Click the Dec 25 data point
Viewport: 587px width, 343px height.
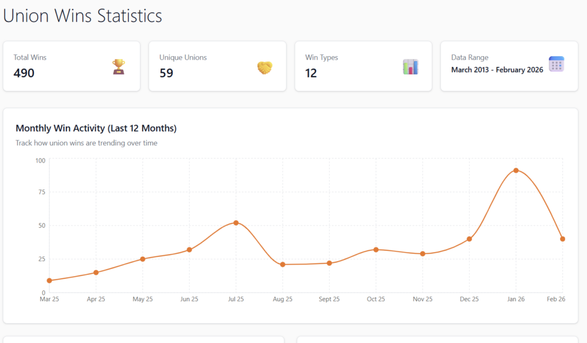pos(469,239)
